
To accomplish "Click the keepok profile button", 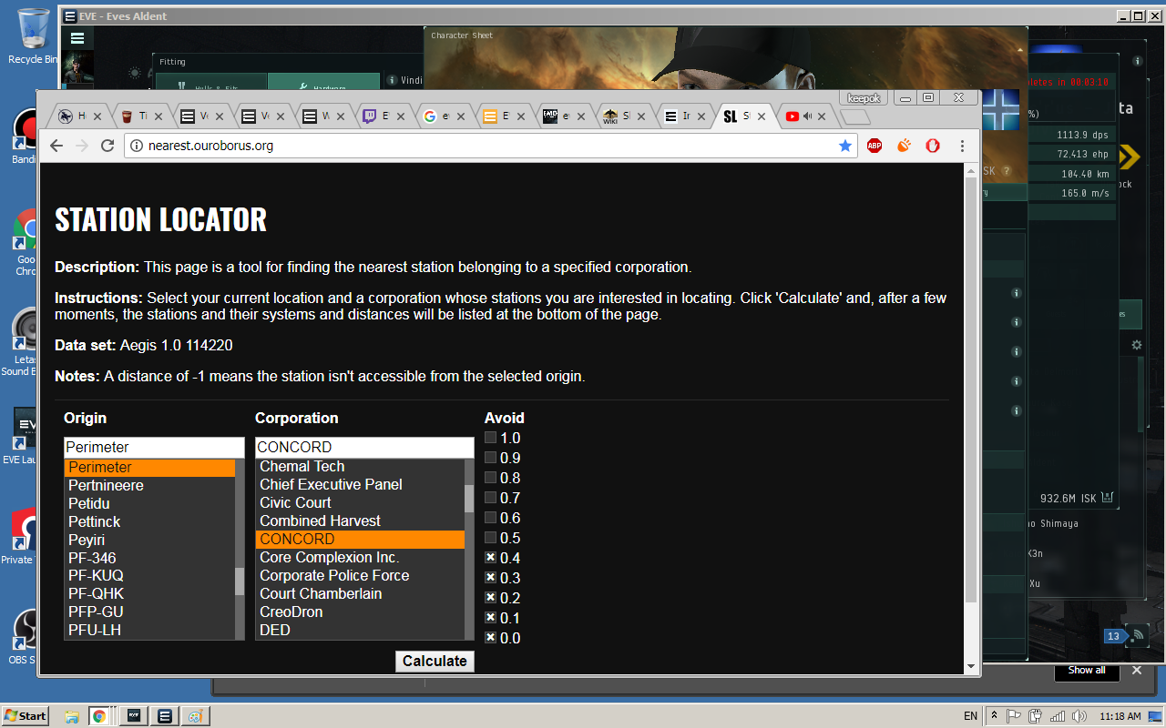I will [864, 97].
